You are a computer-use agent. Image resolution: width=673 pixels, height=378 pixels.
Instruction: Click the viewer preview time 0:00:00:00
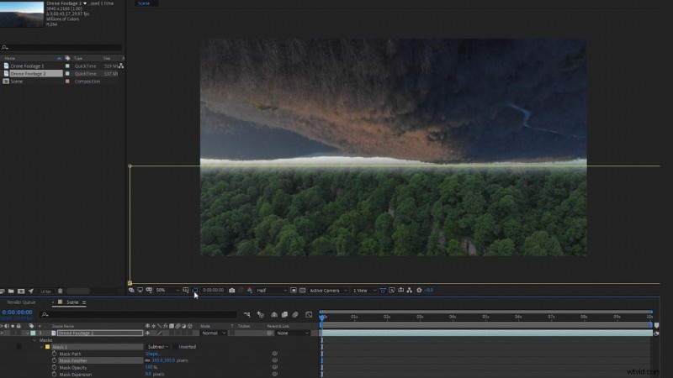click(x=213, y=290)
